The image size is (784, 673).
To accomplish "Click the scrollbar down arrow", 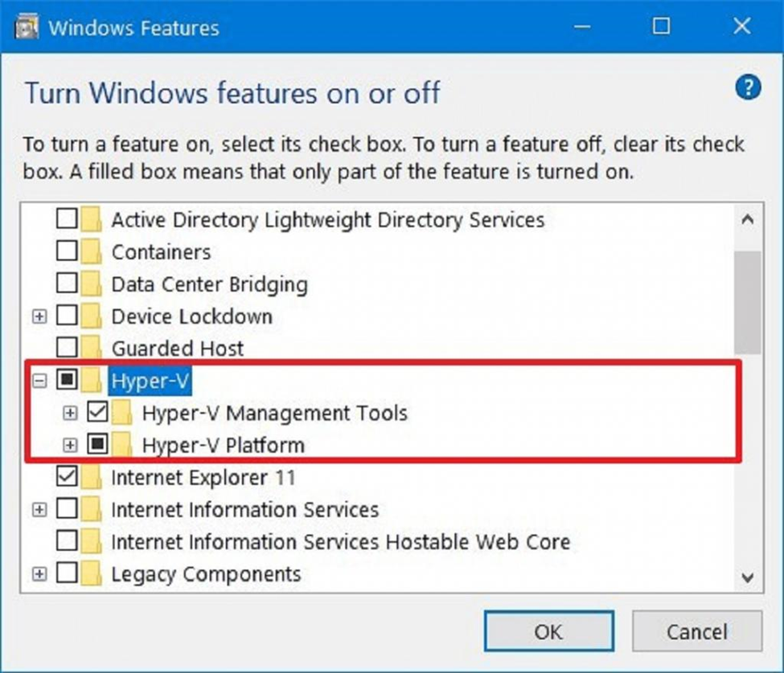I will coord(747,577).
